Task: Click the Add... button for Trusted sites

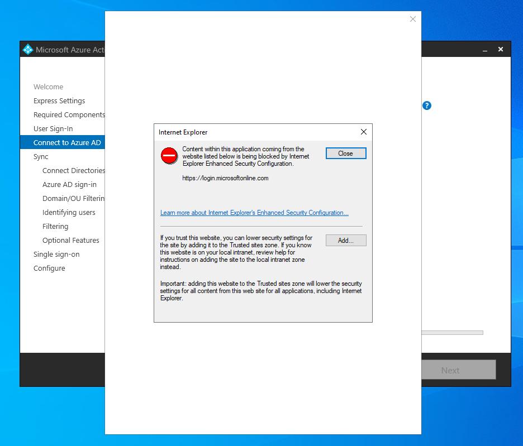Action: [x=346, y=241]
